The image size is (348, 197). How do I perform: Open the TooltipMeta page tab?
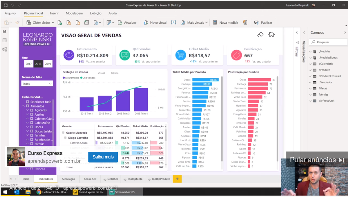click(x=133, y=179)
